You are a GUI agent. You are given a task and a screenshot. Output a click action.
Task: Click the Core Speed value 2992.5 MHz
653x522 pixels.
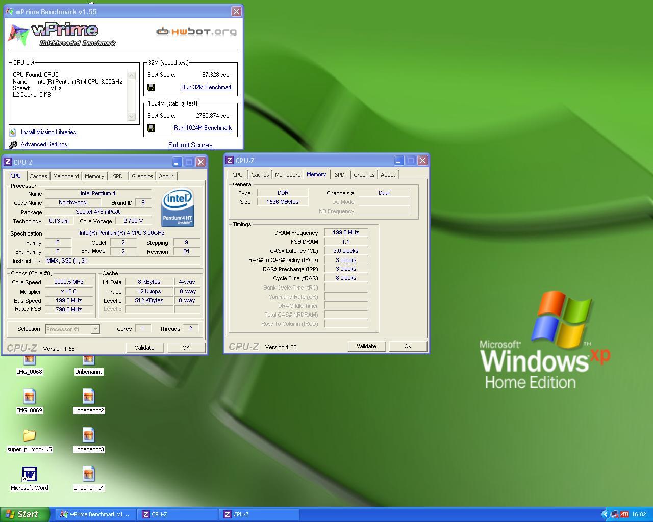(x=69, y=282)
